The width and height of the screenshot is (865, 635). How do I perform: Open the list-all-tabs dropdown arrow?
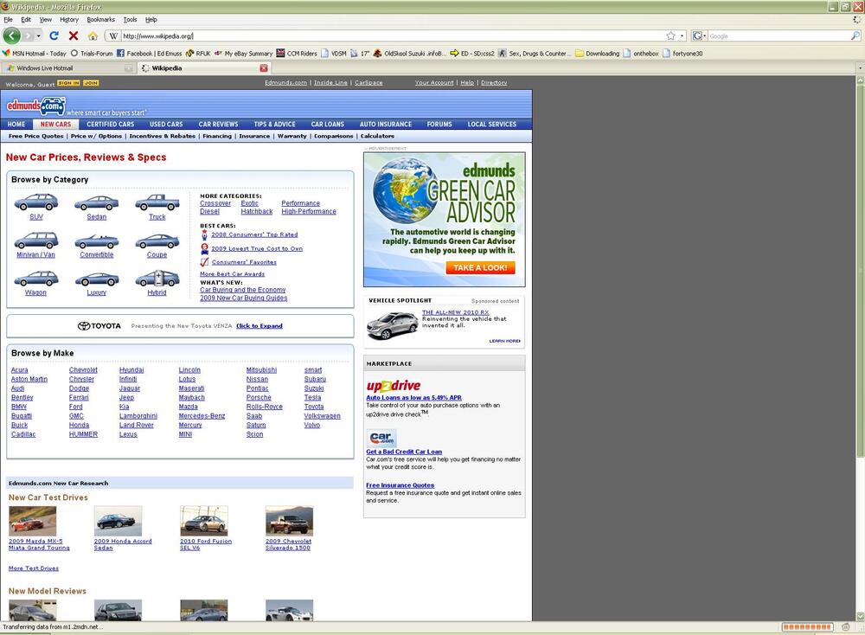point(860,67)
